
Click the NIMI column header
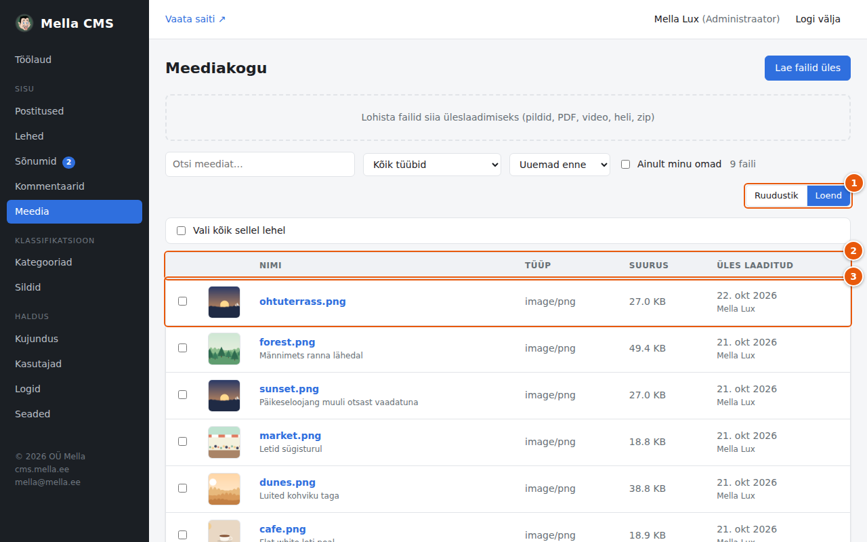[270, 266]
